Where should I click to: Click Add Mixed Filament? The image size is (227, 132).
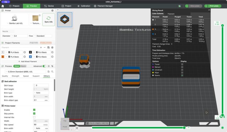pyautogui.click(x=27, y=61)
